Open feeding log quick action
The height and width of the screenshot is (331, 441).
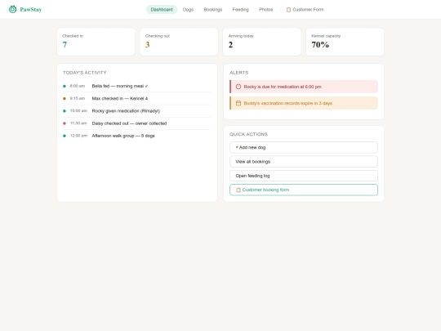coord(304,176)
